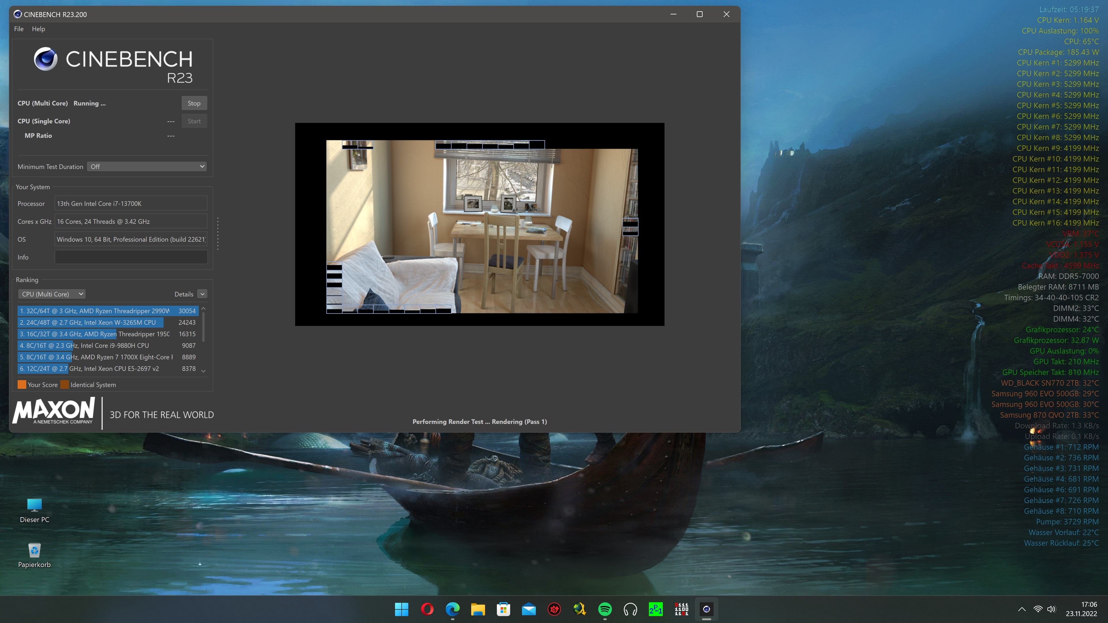
Task: Click the Pumpe: 3729 RPM overlay readout
Action: 1067,521
